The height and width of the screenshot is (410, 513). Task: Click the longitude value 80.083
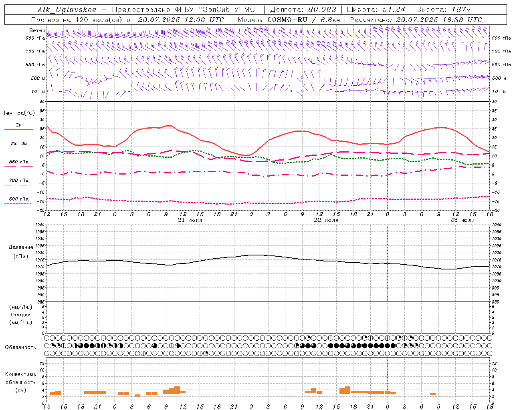click(322, 10)
